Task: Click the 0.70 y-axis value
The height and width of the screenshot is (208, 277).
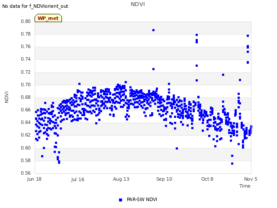Action: click(26, 85)
